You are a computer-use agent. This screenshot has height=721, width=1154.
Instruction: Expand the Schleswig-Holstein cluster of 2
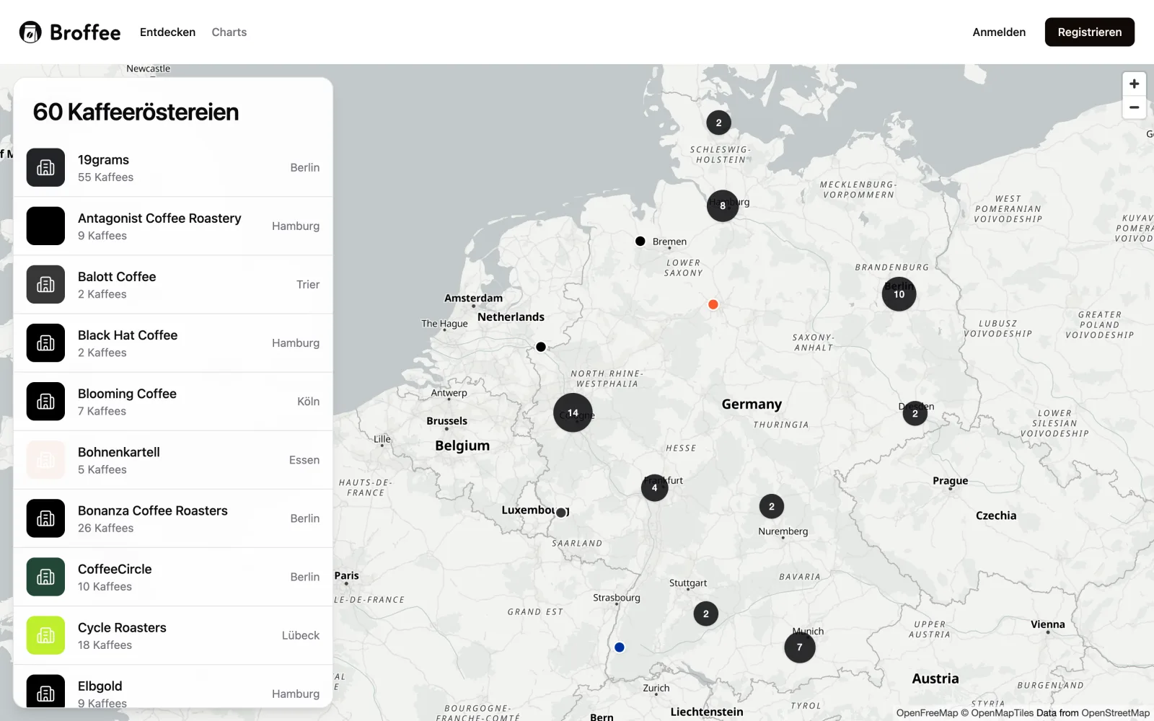click(718, 123)
